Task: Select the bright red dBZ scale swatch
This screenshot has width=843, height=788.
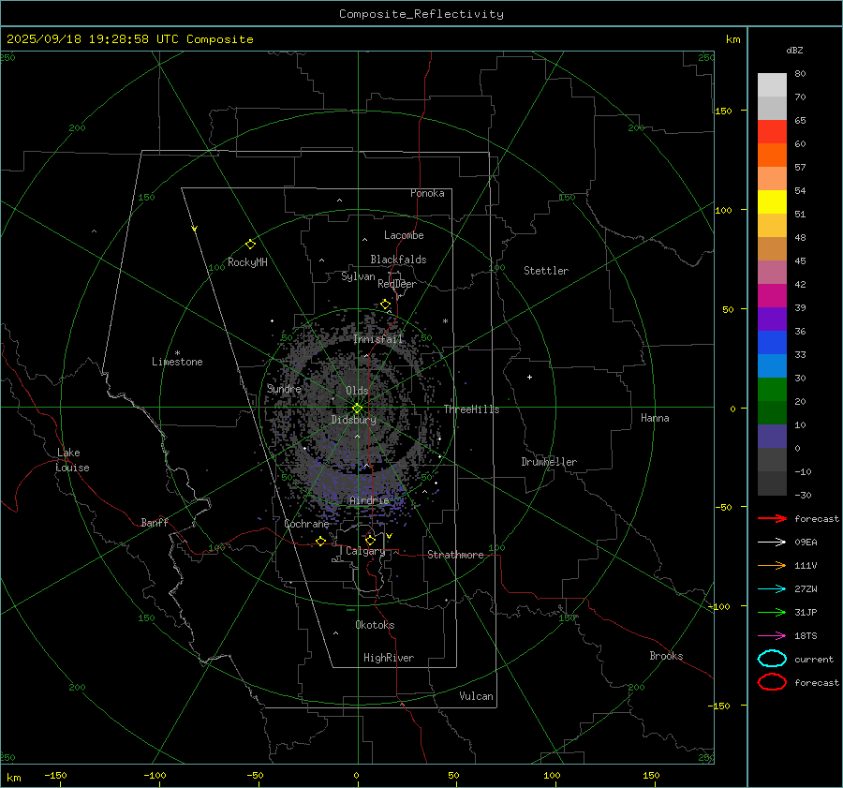Action: pyautogui.click(x=772, y=131)
